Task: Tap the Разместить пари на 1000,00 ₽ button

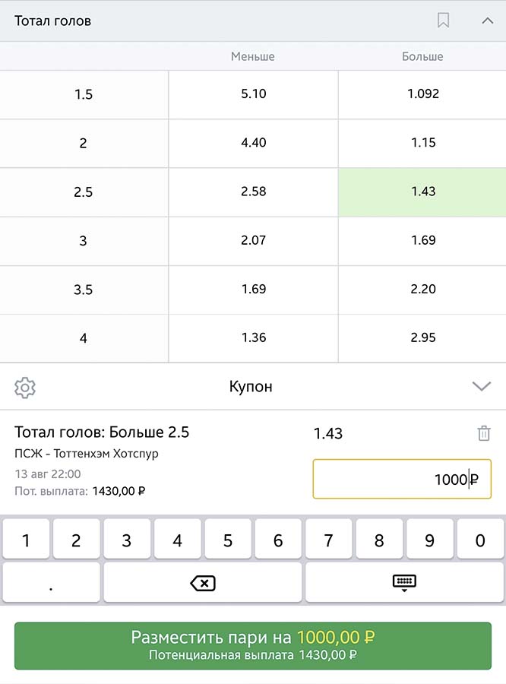Action: pos(253,645)
